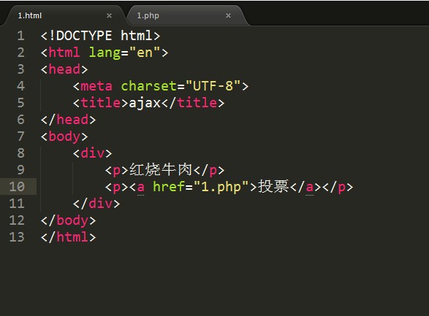Click line number 1 in the gutter
Viewport: 429px width, 316px height.
coord(20,36)
